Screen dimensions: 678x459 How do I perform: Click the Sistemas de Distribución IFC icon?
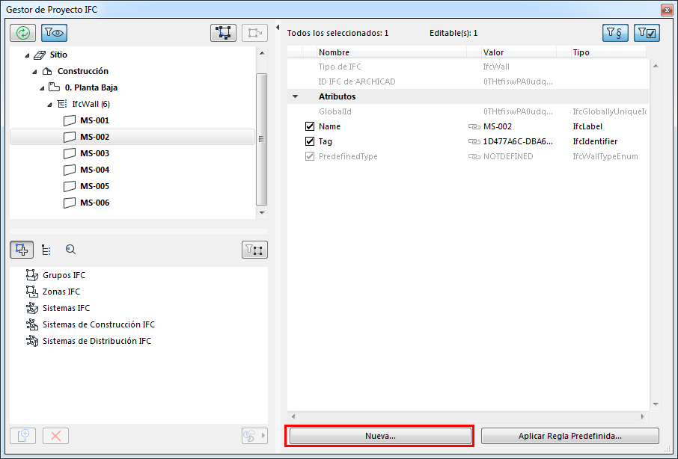pos(32,341)
